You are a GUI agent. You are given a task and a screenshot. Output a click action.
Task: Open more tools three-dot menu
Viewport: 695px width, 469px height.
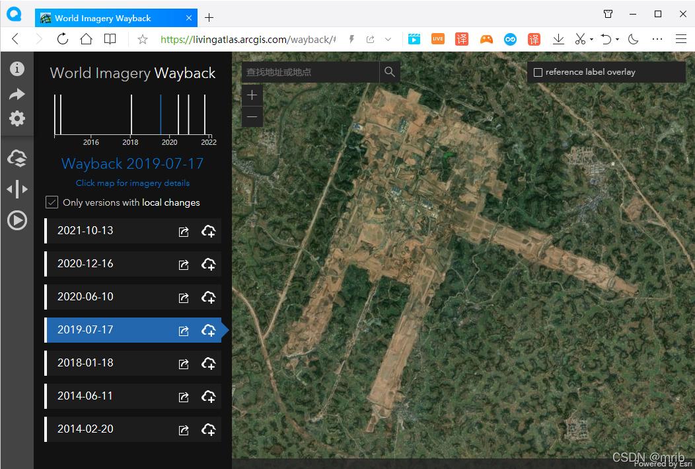(x=657, y=39)
